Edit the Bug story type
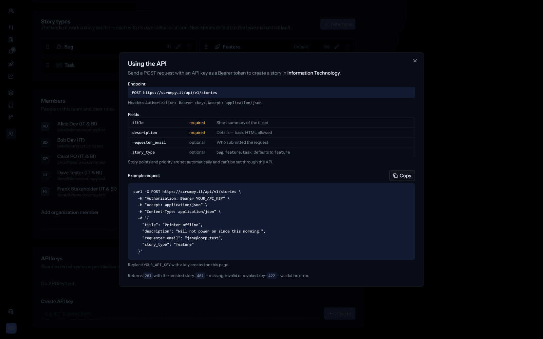This screenshot has width=543, height=339. click(x=178, y=47)
